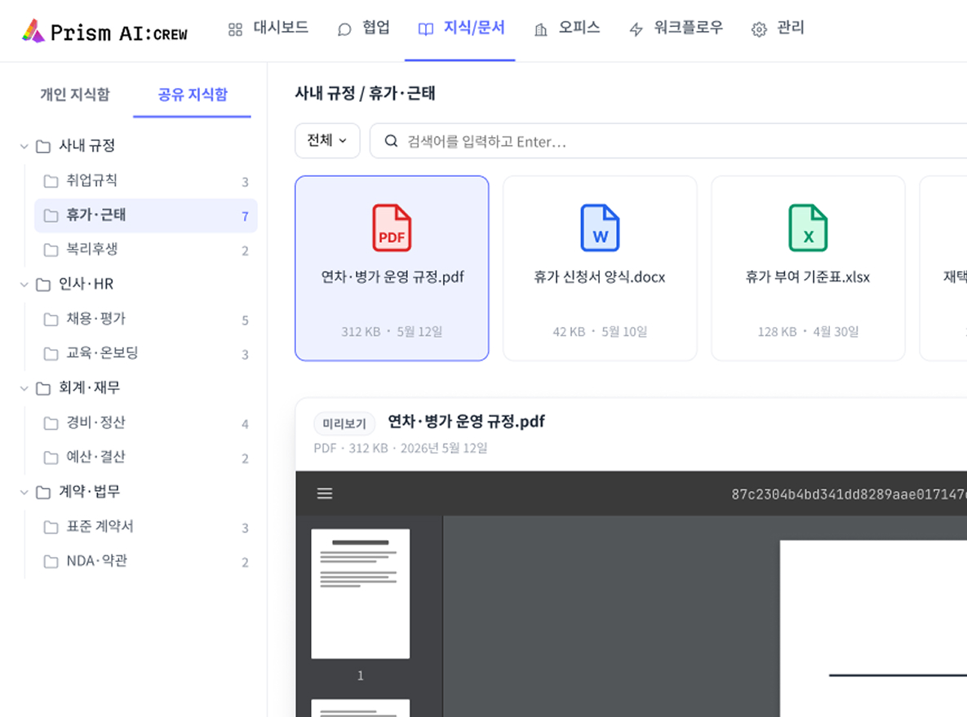This screenshot has height=717, width=967.
Task: Select the NDA·약관 folder
Action: click(x=145, y=562)
